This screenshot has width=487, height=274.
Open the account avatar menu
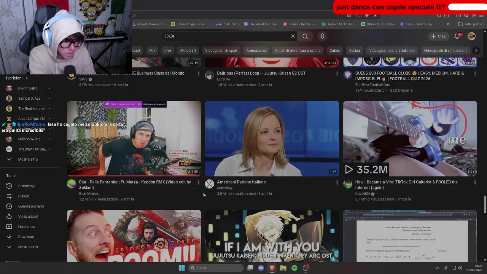click(x=471, y=36)
